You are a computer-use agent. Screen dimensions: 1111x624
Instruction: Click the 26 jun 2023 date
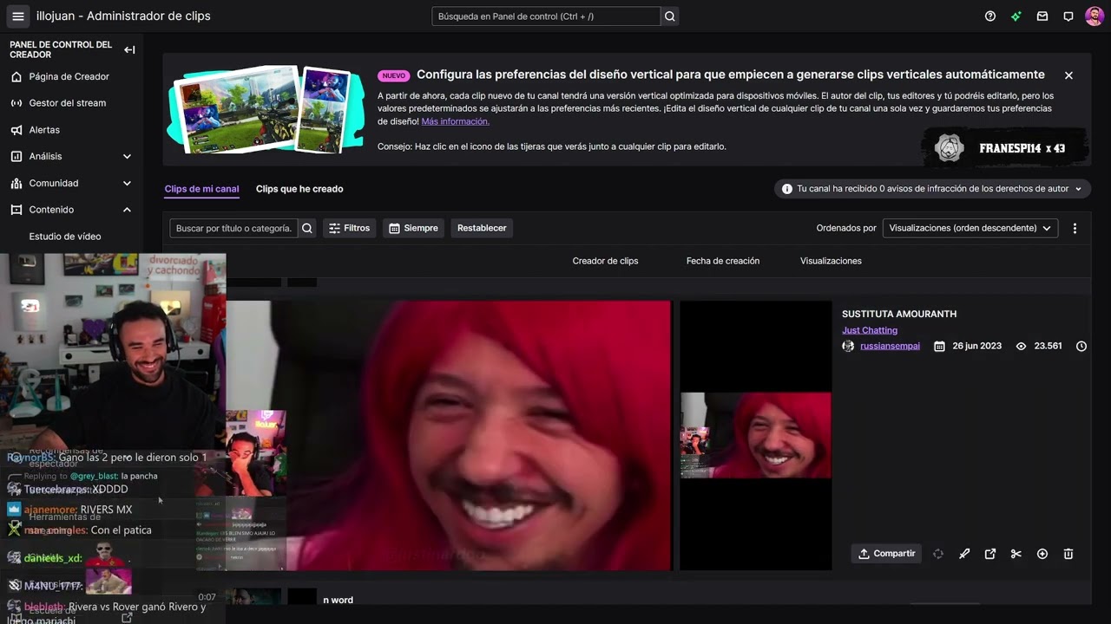click(976, 346)
